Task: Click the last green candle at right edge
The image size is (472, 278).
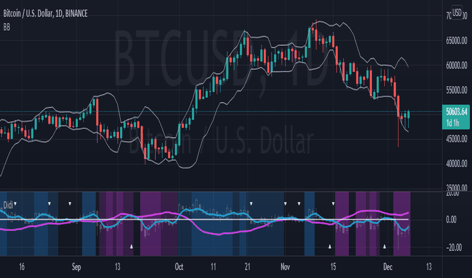Action: coord(409,115)
